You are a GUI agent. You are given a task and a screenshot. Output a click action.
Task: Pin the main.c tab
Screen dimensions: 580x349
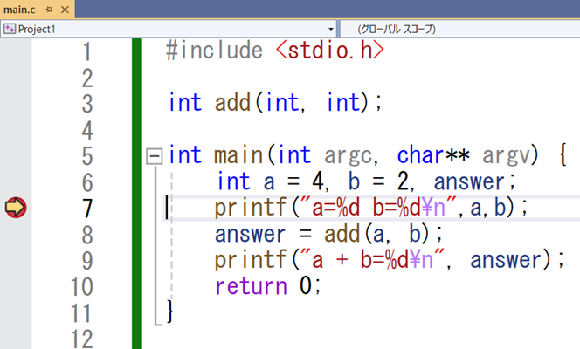[x=47, y=10]
